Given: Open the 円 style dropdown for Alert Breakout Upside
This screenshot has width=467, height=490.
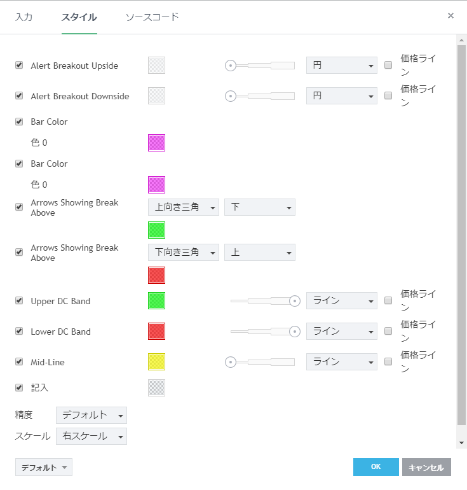Looking at the screenshot, I should click(341, 65).
